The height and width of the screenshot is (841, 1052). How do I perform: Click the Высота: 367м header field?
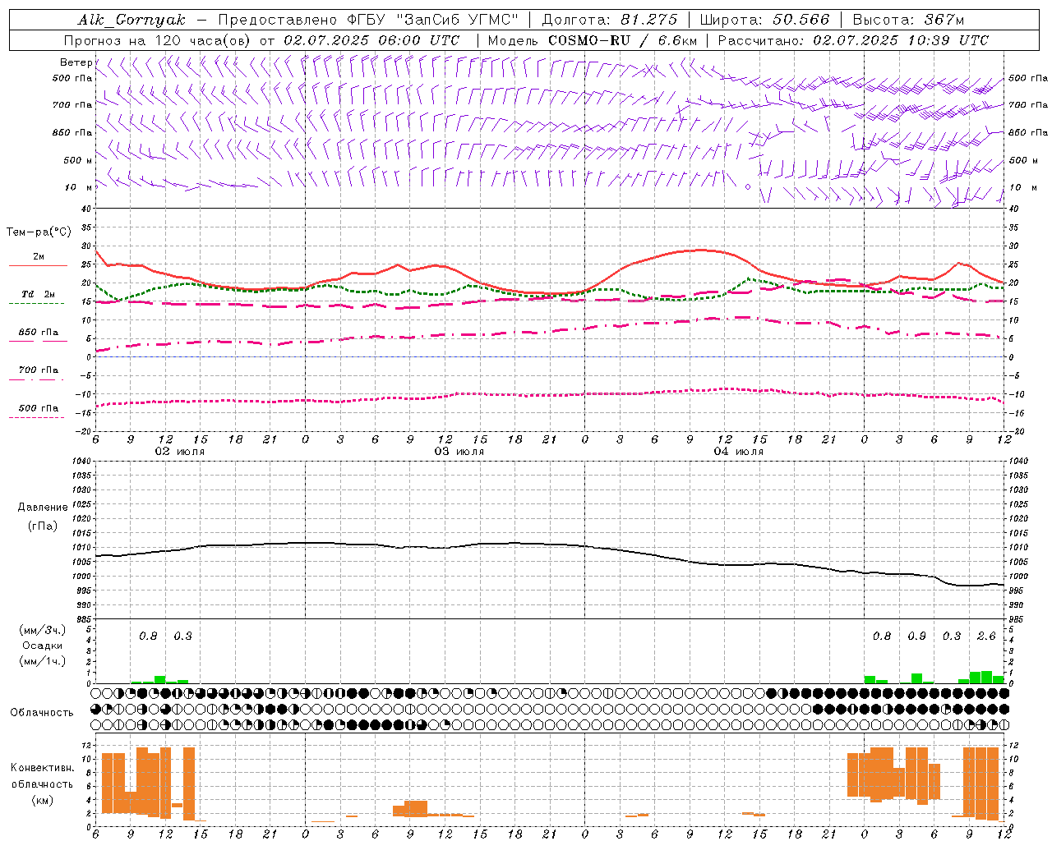[908, 20]
